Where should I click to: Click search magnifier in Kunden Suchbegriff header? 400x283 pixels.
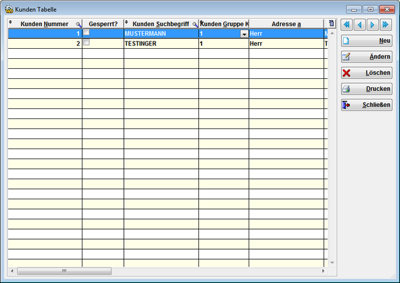click(195, 25)
